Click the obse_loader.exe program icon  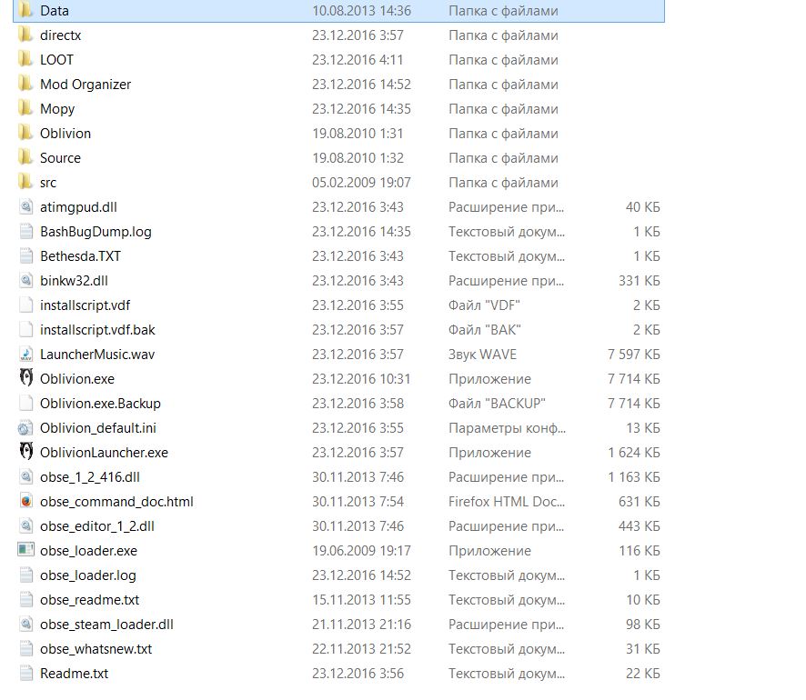point(25,550)
